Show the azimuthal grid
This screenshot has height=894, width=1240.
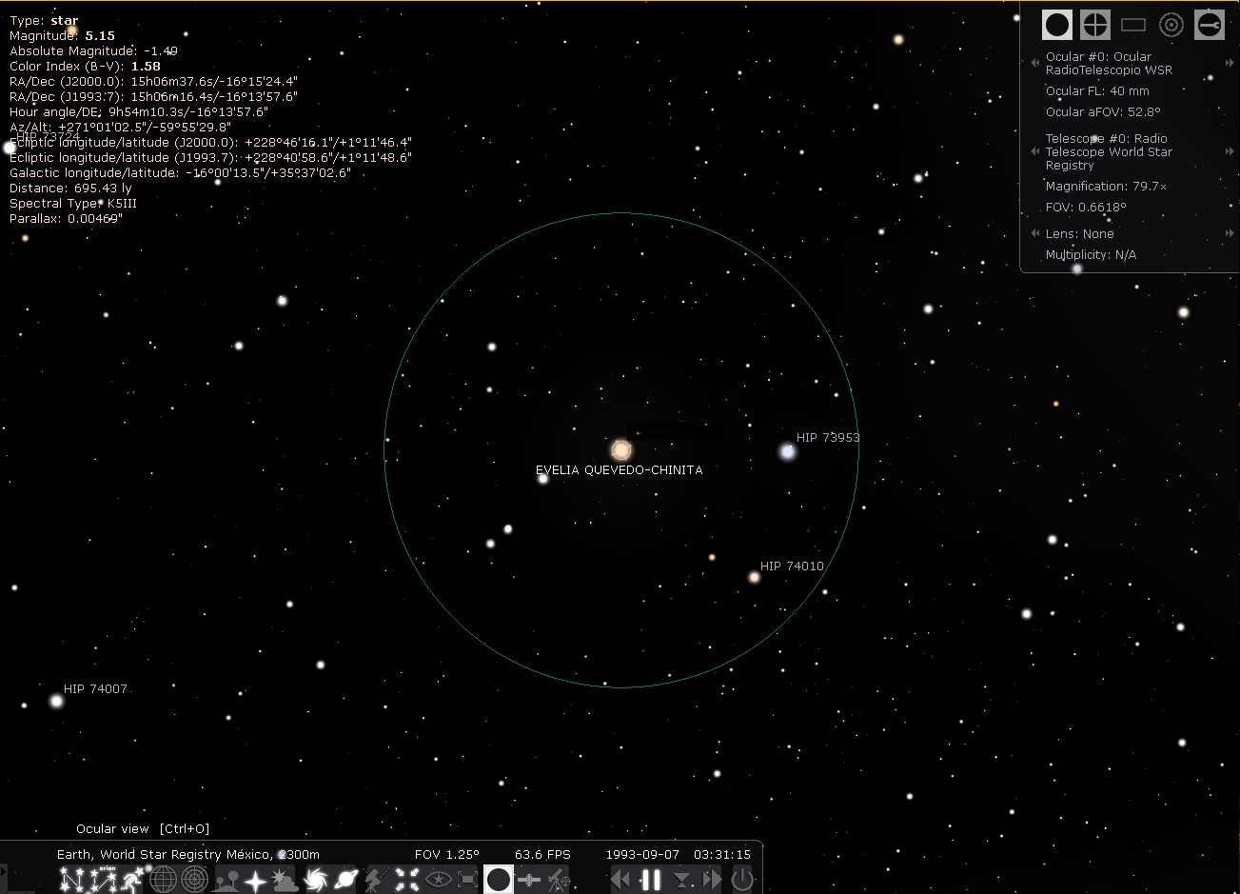(x=194, y=880)
